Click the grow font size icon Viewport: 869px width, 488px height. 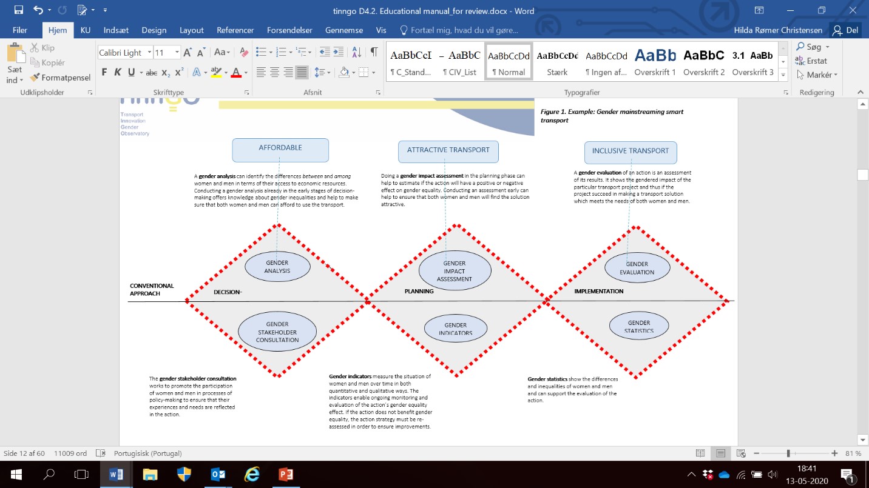coord(188,53)
